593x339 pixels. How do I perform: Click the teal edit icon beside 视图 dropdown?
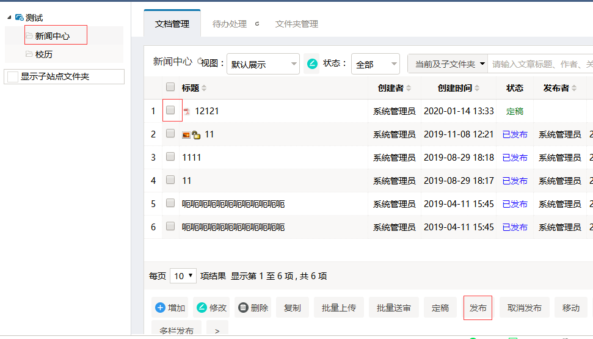312,64
